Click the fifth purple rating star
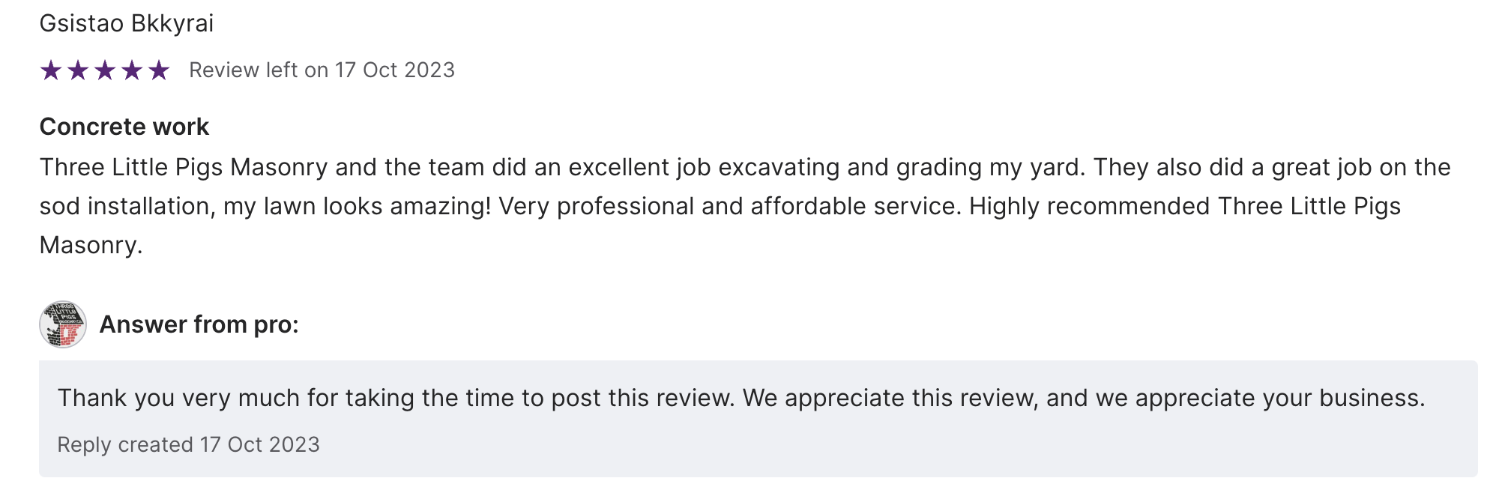 159,70
